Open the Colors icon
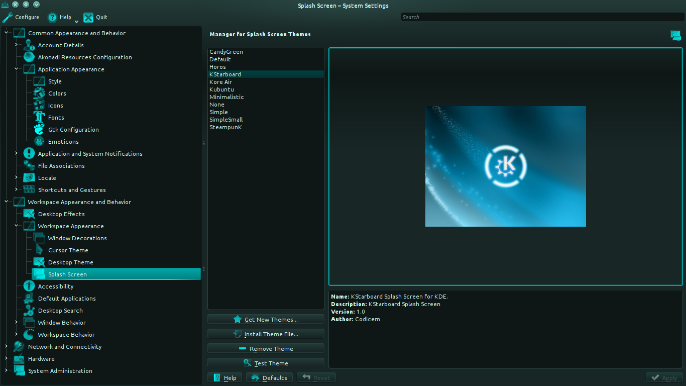686x386 pixels. click(x=39, y=93)
